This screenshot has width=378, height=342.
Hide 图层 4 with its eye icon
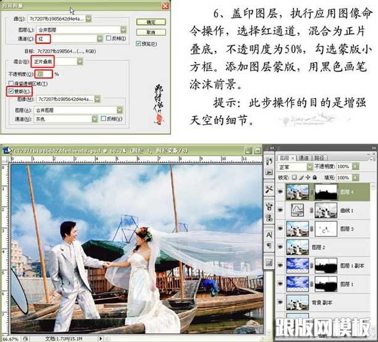click(280, 192)
